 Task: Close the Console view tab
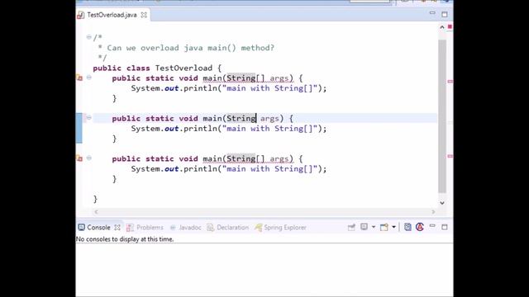tap(117, 228)
